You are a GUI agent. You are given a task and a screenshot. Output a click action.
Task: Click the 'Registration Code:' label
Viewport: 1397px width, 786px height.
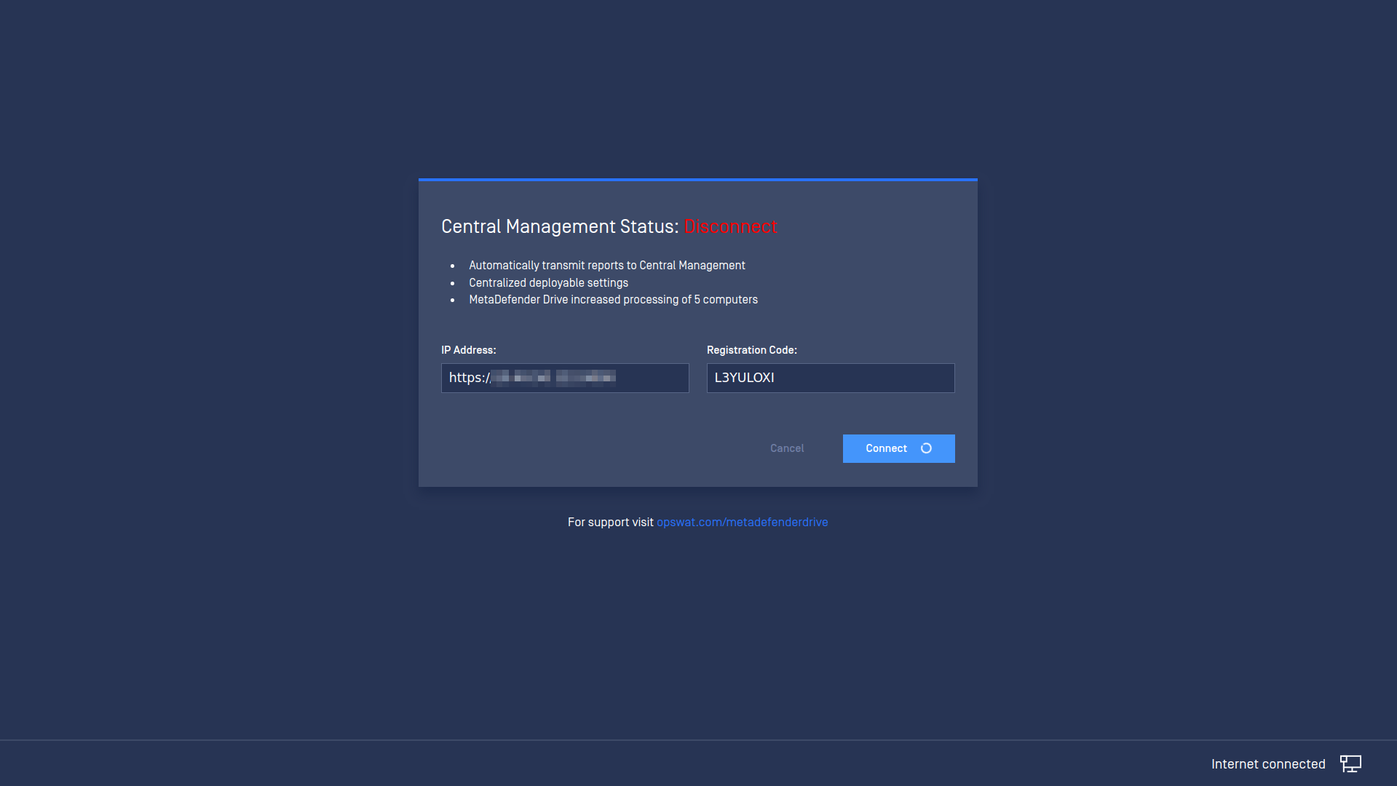[752, 350]
